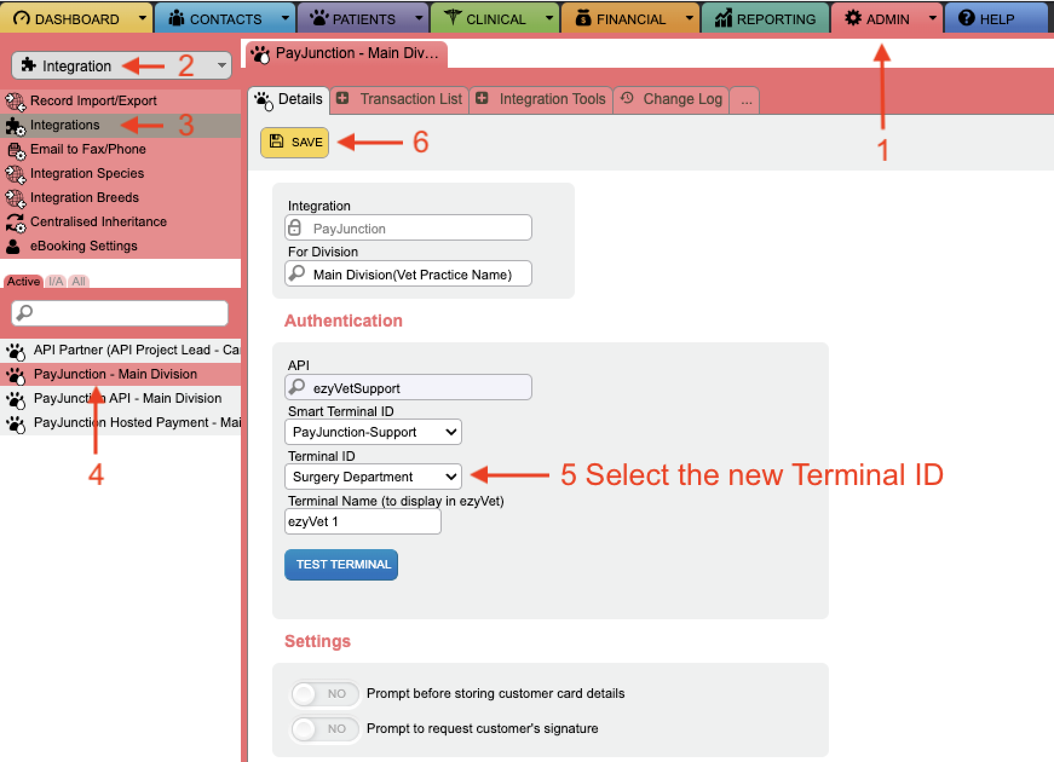Open Centralised Inheritance in sidebar

coord(120,222)
